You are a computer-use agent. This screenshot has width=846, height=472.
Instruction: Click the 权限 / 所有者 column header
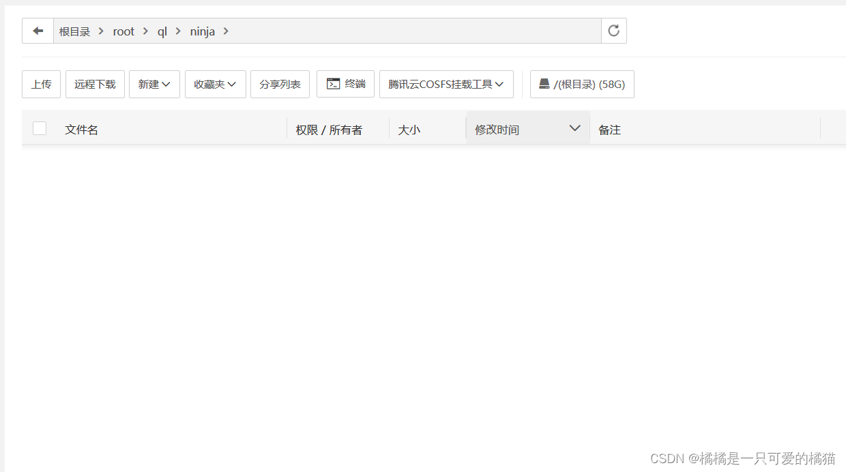pyautogui.click(x=329, y=130)
